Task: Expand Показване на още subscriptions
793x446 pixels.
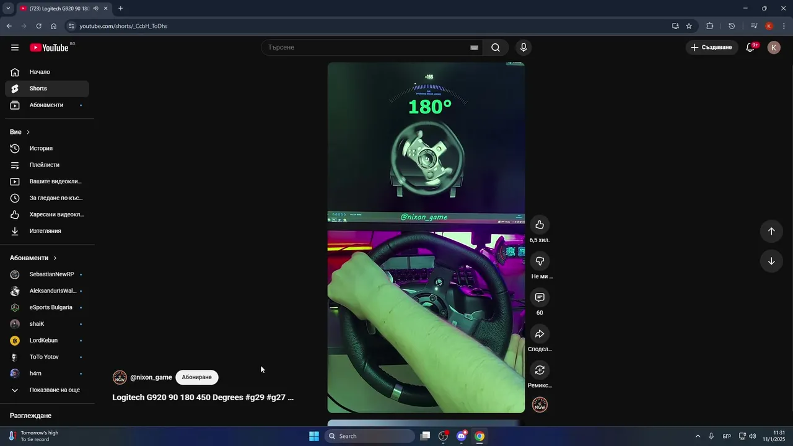Action: tap(47, 390)
